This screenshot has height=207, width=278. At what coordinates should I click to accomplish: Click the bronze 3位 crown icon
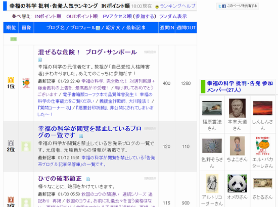11,199
